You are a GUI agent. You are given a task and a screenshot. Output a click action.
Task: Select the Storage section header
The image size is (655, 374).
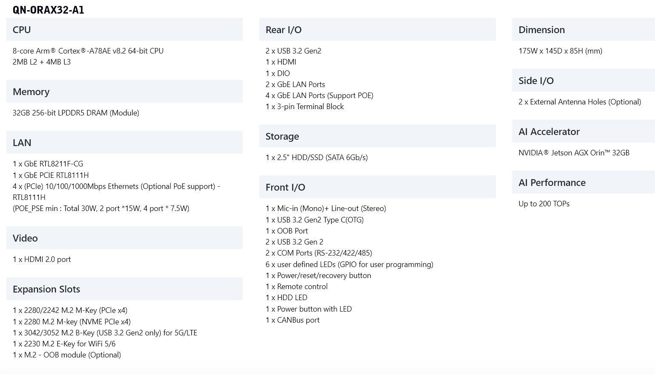[377, 136]
